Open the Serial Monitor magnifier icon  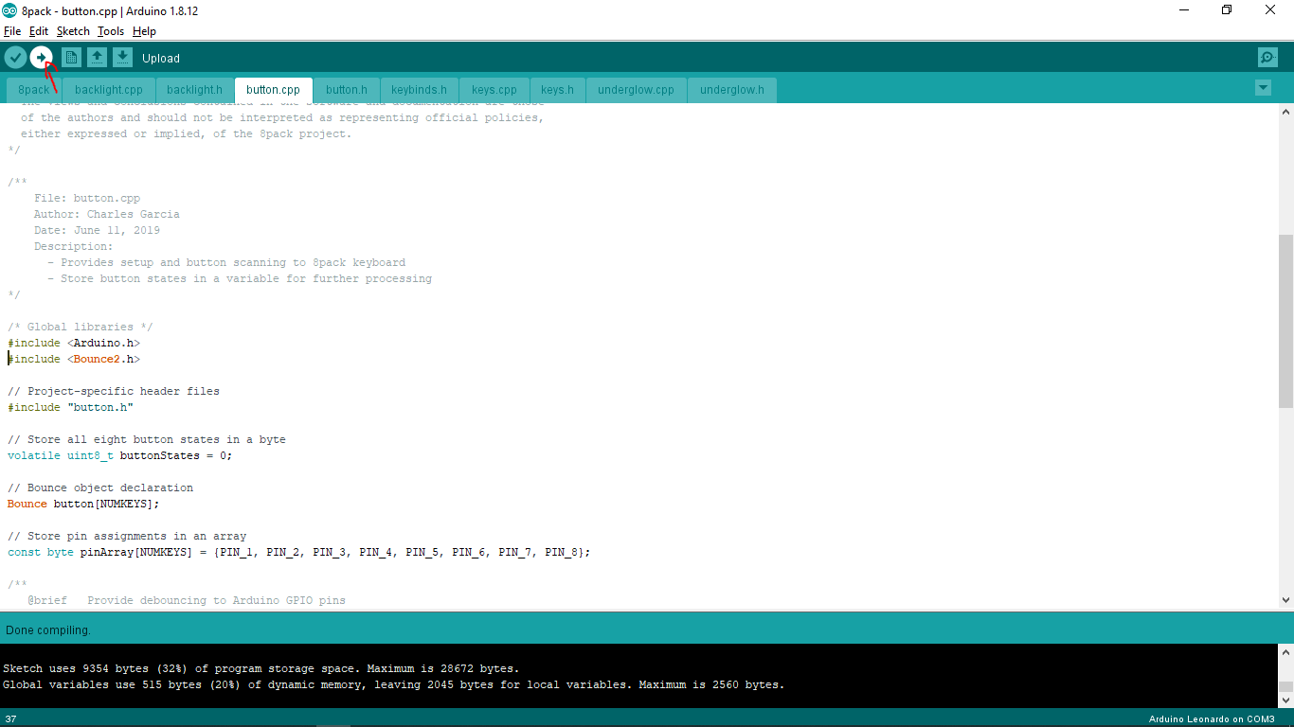[1267, 58]
